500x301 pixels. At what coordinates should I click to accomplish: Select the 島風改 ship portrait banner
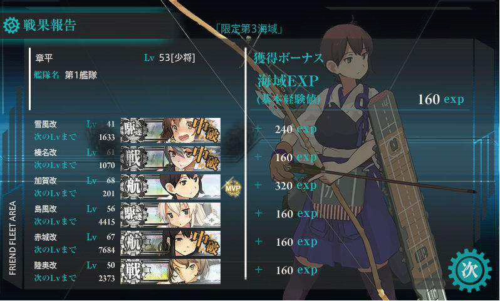point(170,215)
